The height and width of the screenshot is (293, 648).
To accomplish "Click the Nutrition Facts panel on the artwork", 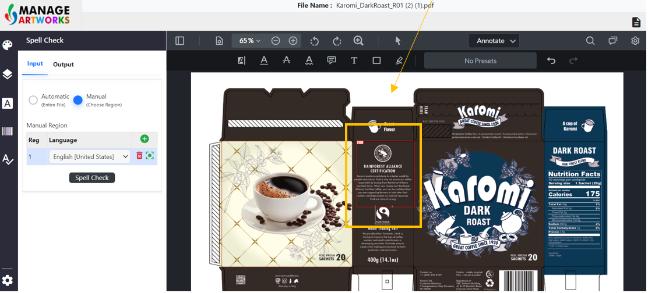I will click(575, 209).
